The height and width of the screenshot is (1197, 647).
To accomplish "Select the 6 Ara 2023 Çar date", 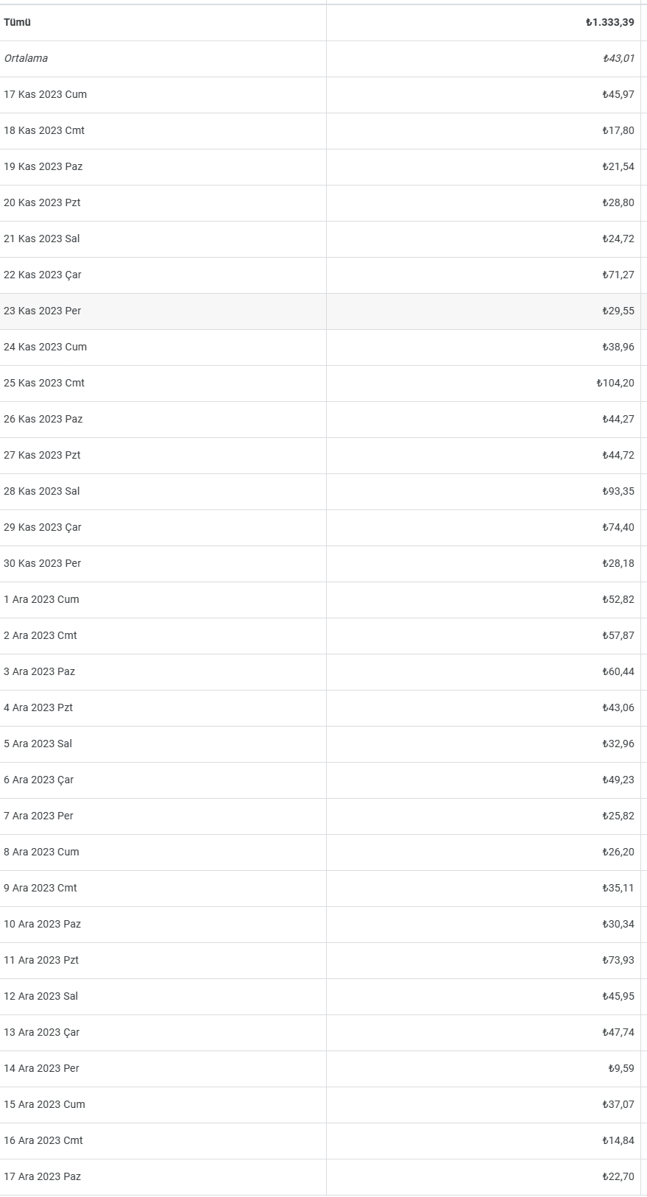I will click(x=38, y=780).
